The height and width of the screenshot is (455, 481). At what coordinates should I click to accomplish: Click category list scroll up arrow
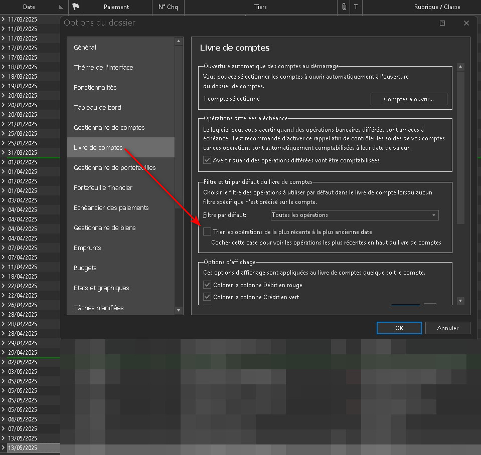coord(179,41)
